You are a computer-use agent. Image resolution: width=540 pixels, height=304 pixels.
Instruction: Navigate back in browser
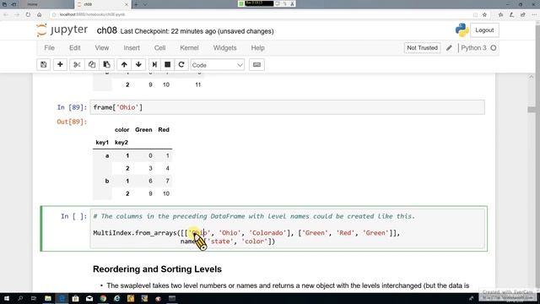(x=6, y=14)
